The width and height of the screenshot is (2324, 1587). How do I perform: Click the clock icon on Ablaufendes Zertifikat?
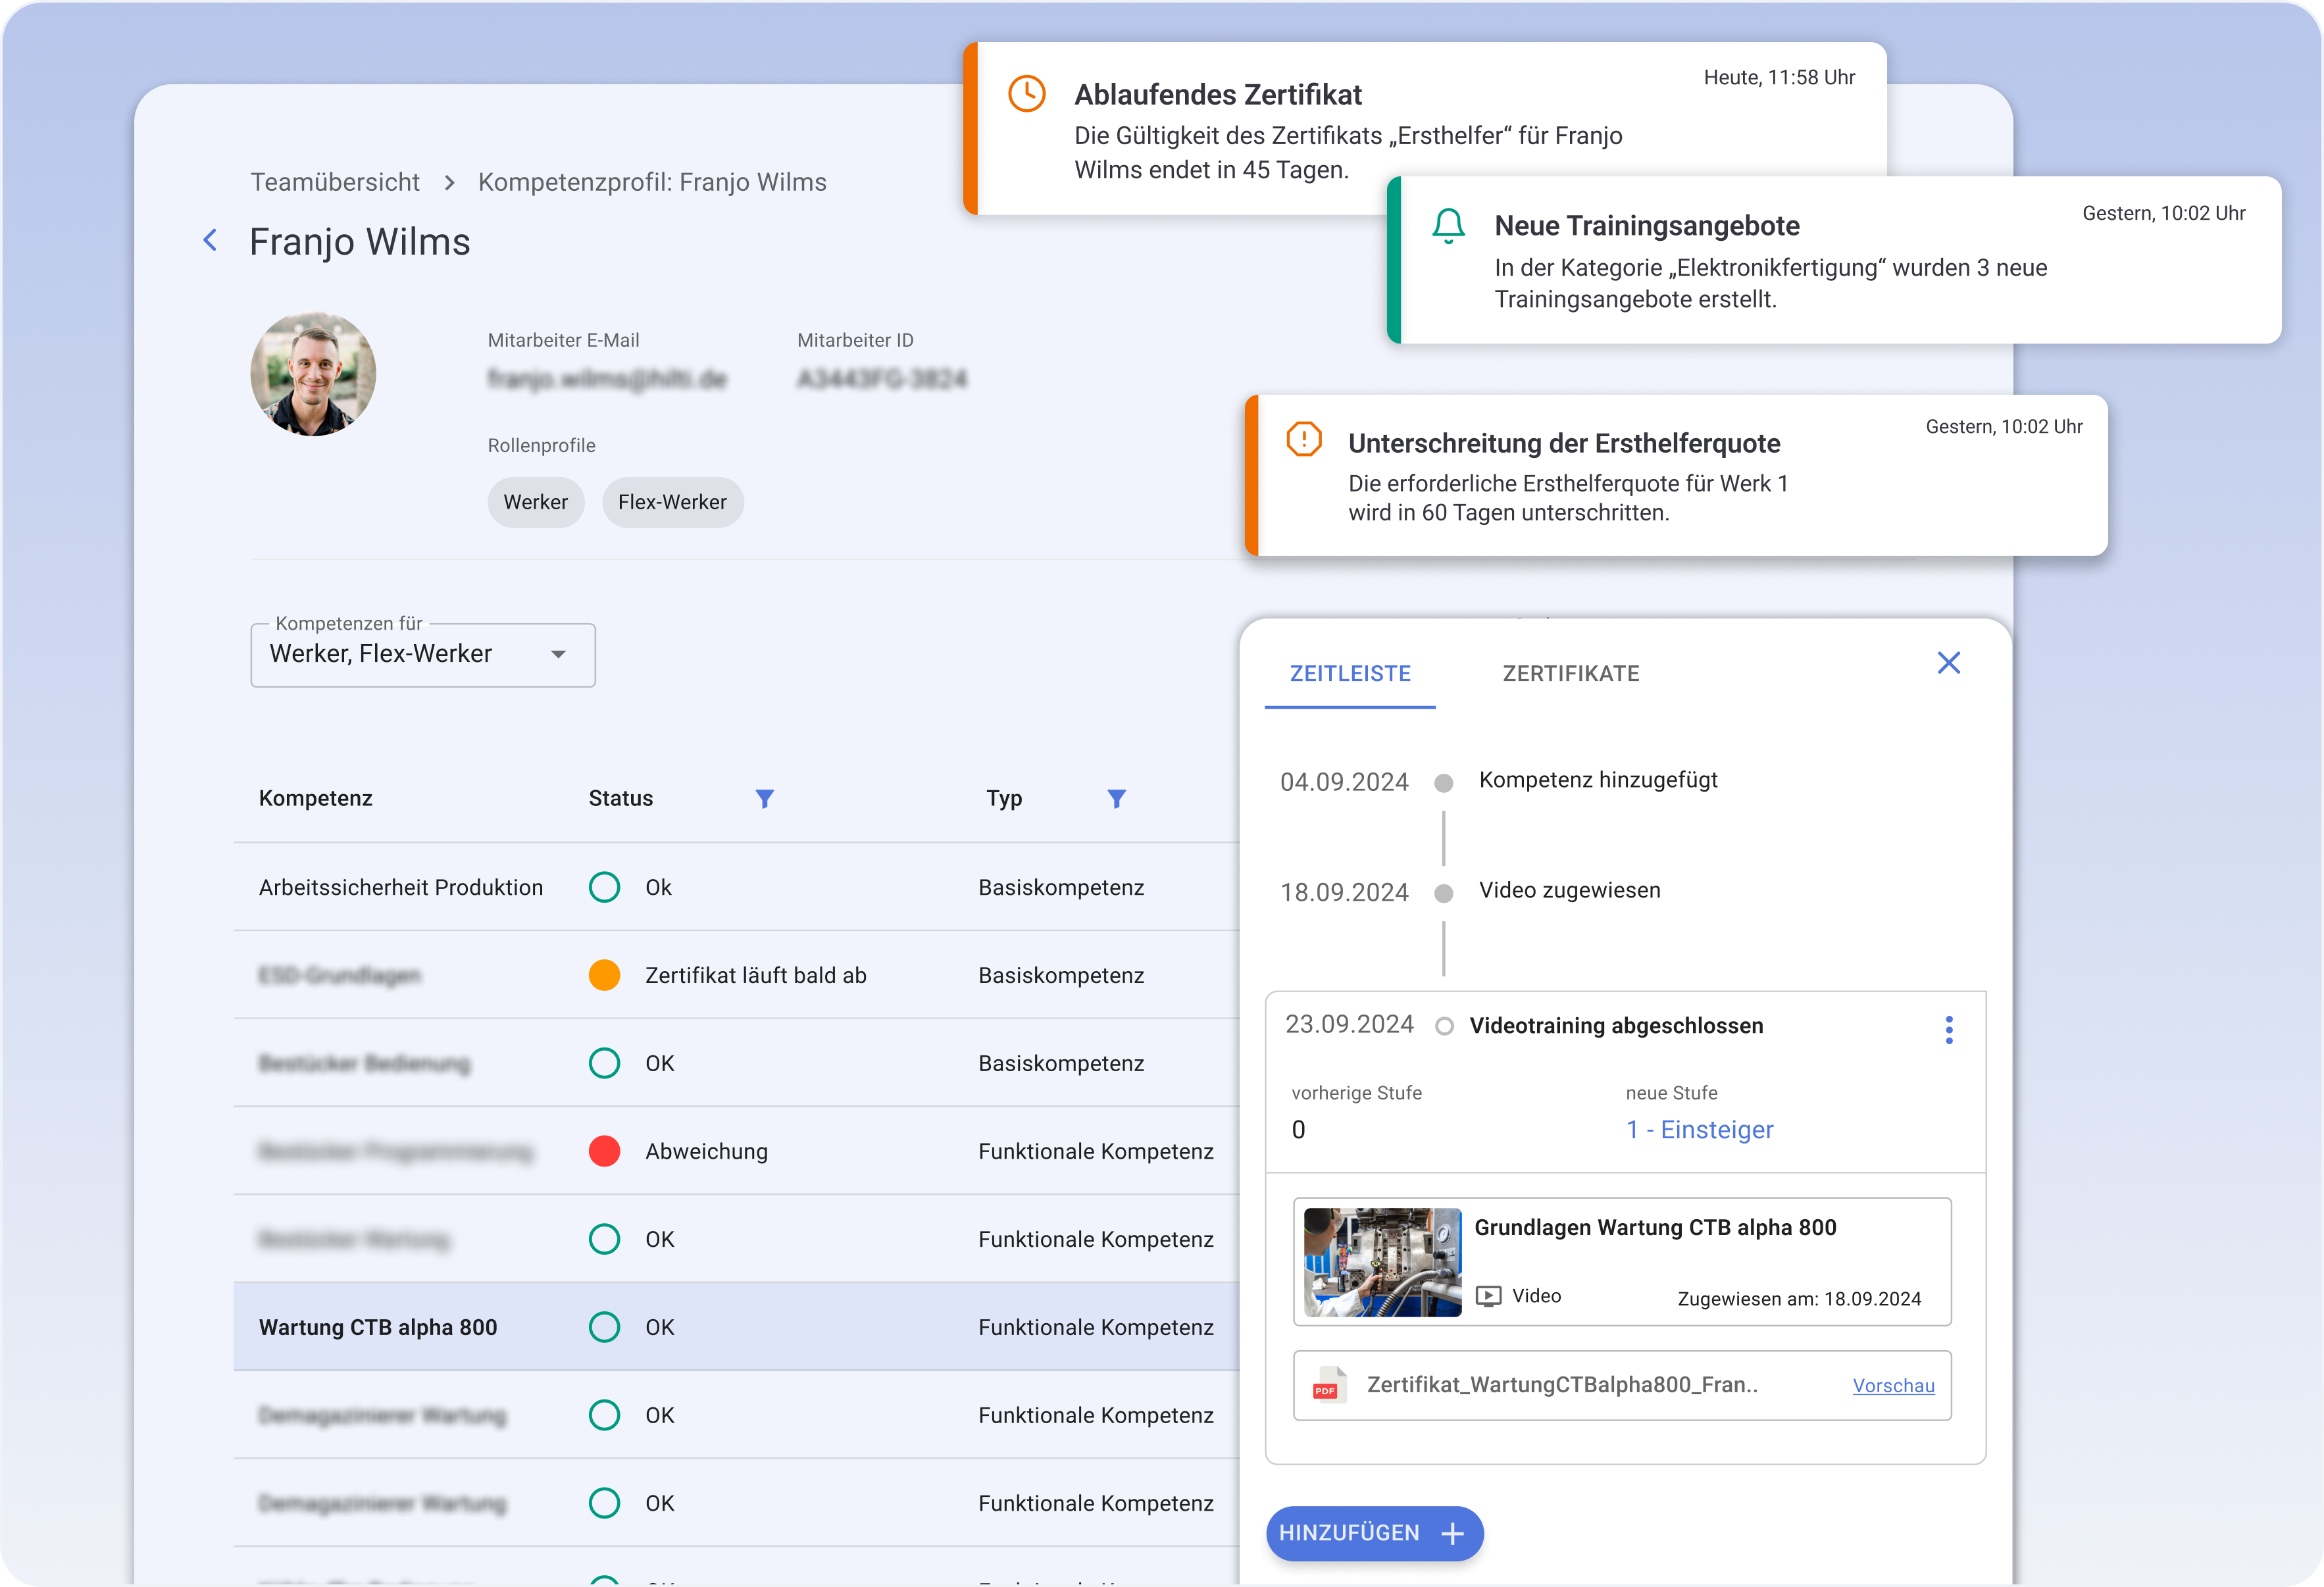point(1026,94)
